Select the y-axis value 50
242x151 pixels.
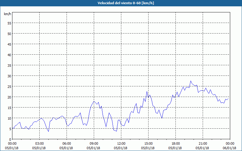(x=9, y=34)
